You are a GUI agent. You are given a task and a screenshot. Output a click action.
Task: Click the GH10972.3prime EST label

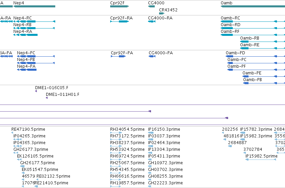click(165, 163)
